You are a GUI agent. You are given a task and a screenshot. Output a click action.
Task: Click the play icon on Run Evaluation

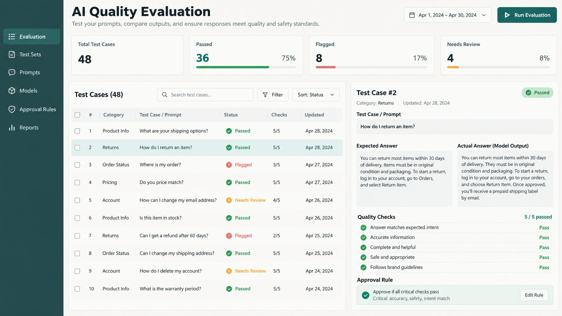click(507, 15)
